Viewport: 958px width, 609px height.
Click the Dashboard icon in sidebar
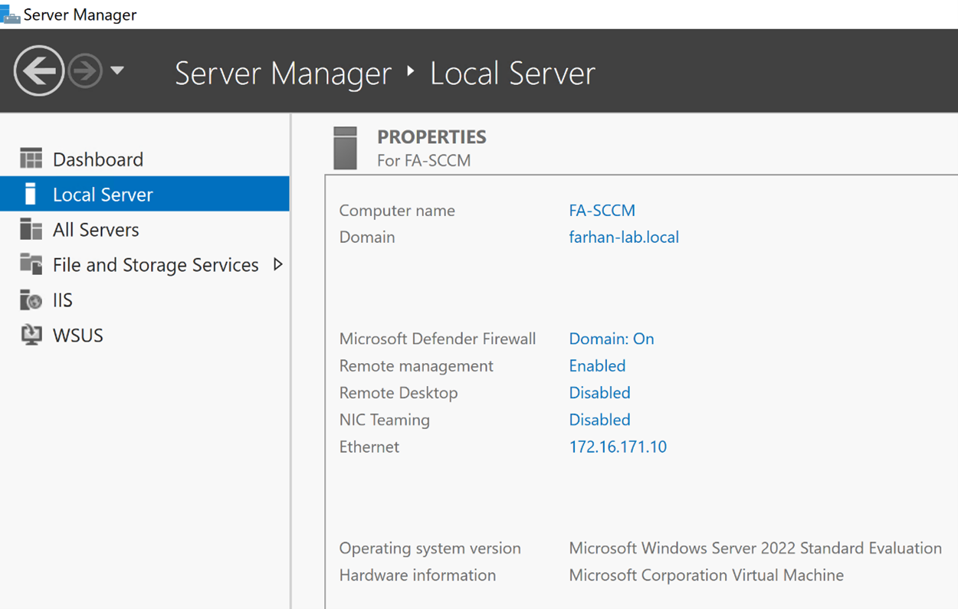coord(31,159)
